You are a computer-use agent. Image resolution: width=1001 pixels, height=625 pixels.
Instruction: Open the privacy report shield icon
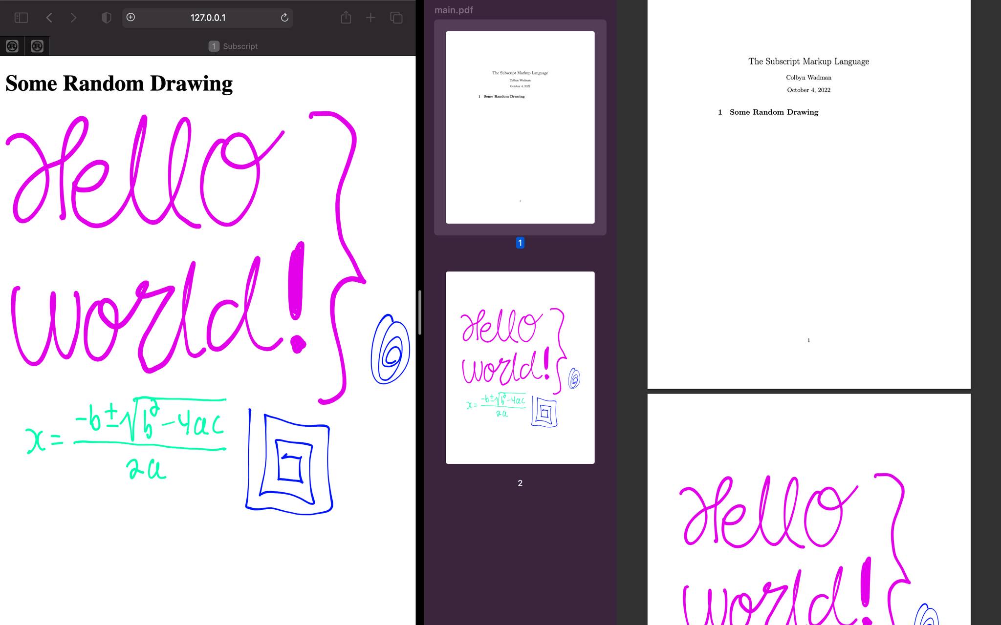pyautogui.click(x=106, y=18)
